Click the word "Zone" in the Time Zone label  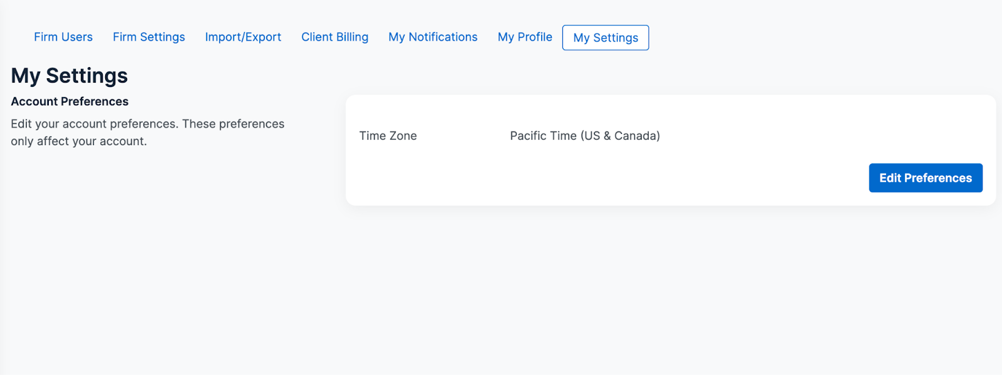tap(403, 136)
